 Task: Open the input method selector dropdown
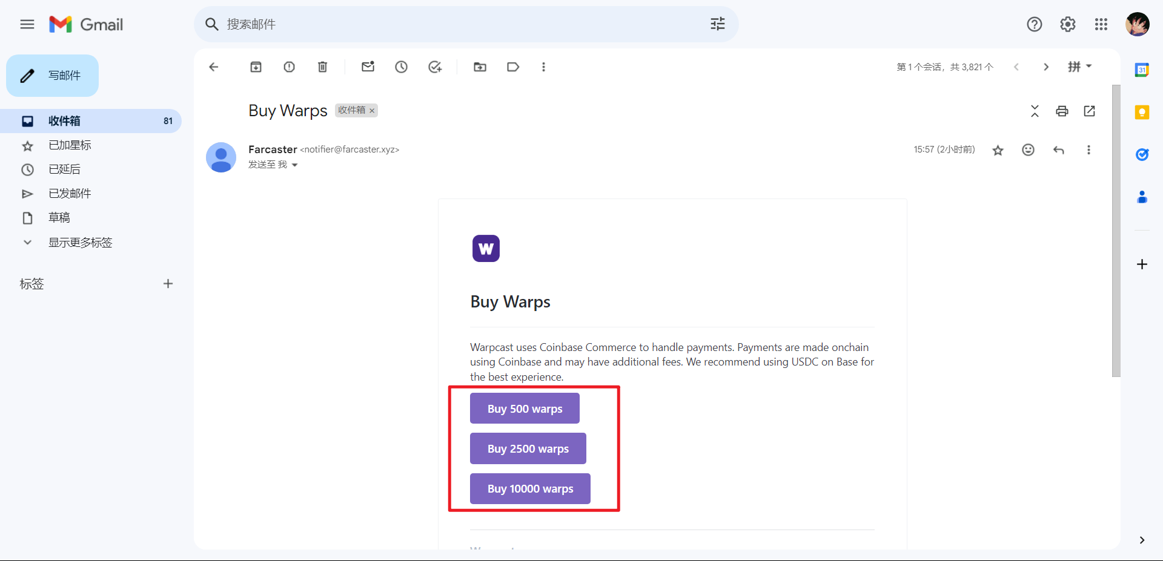coord(1079,67)
